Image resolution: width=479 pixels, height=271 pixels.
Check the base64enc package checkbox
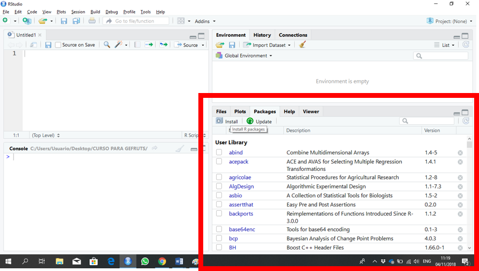tap(219, 229)
